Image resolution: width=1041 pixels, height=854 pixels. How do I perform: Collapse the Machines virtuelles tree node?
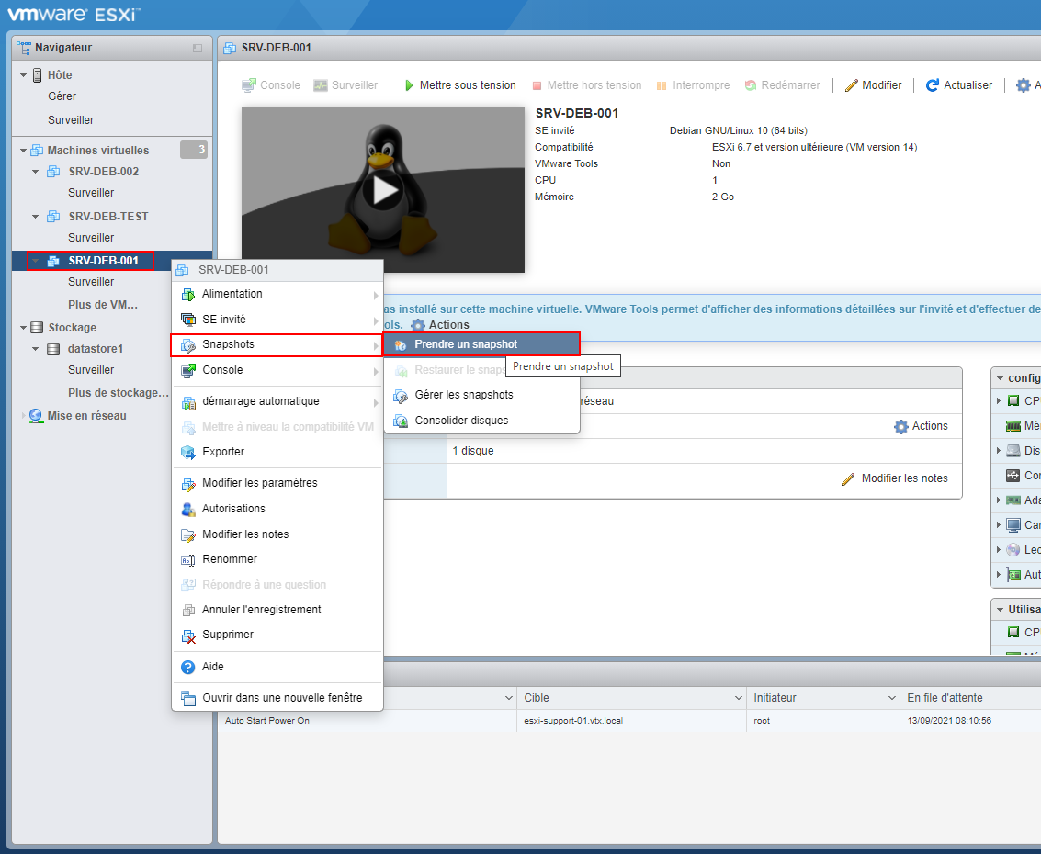[x=23, y=151]
